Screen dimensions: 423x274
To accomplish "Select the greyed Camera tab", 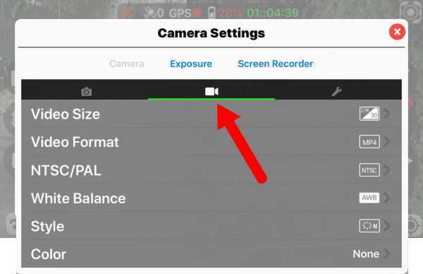I will (126, 64).
